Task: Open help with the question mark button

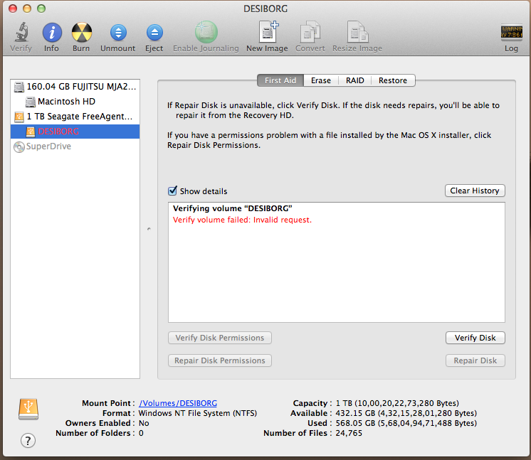Action: 28,440
